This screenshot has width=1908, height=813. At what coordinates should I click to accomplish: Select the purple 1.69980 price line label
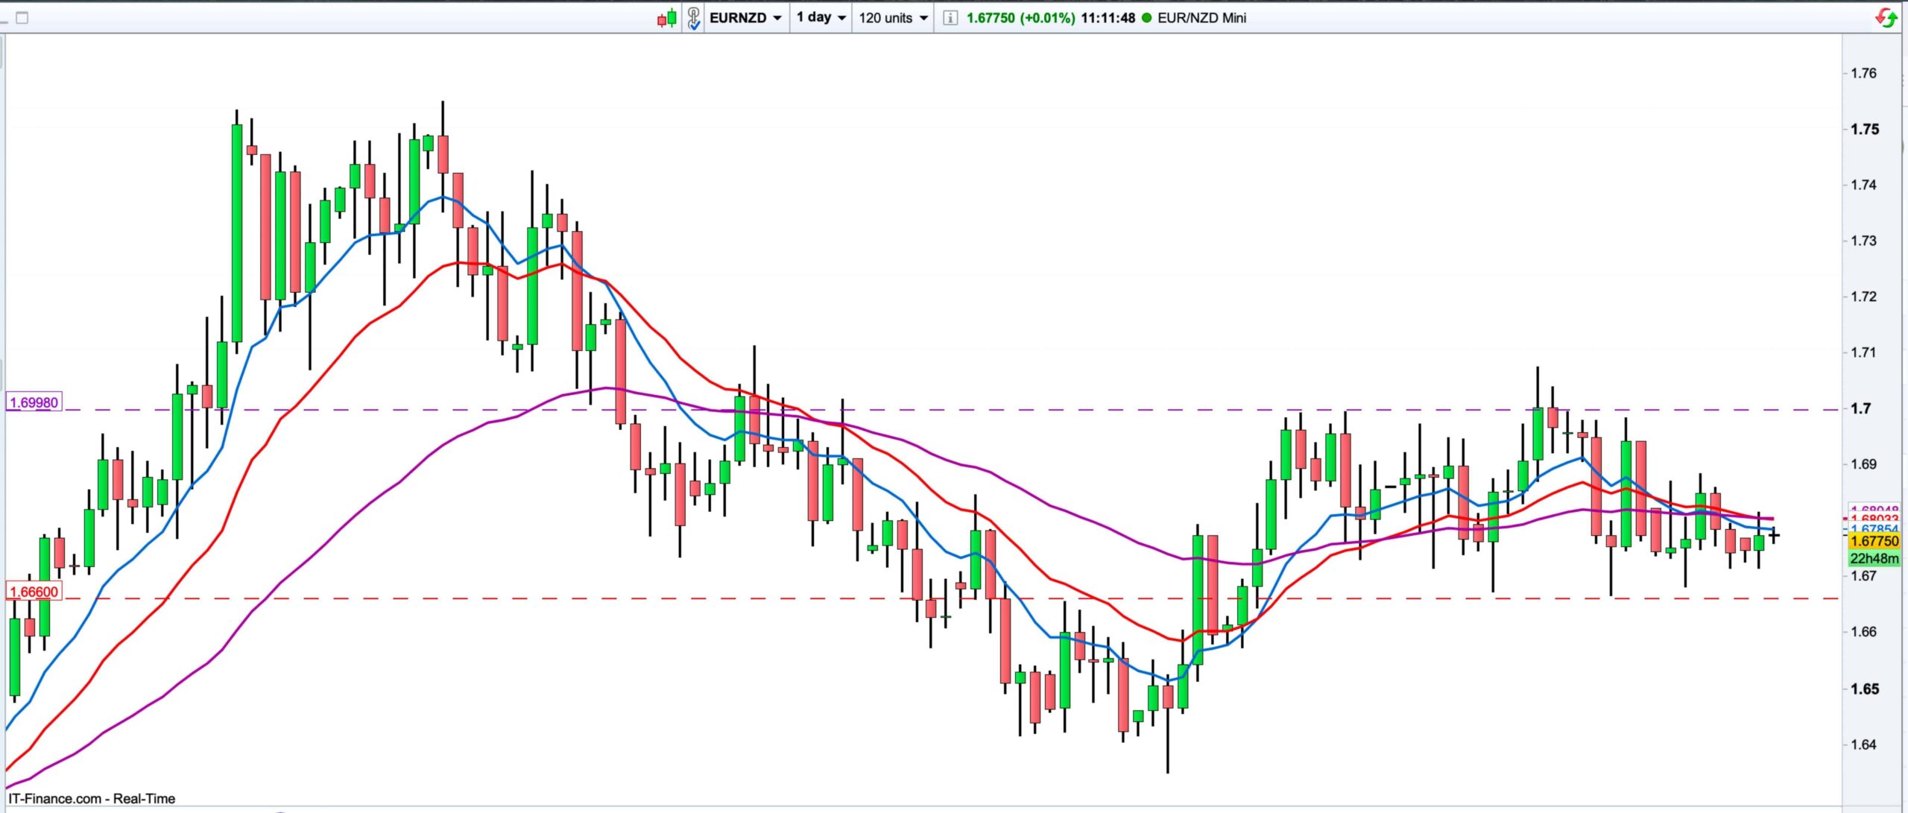(34, 403)
